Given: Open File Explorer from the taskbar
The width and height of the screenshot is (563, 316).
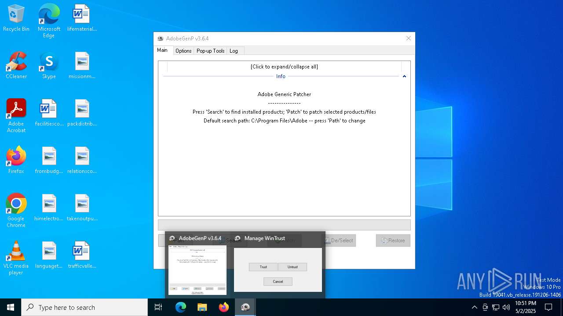Looking at the screenshot, I should 202,307.
